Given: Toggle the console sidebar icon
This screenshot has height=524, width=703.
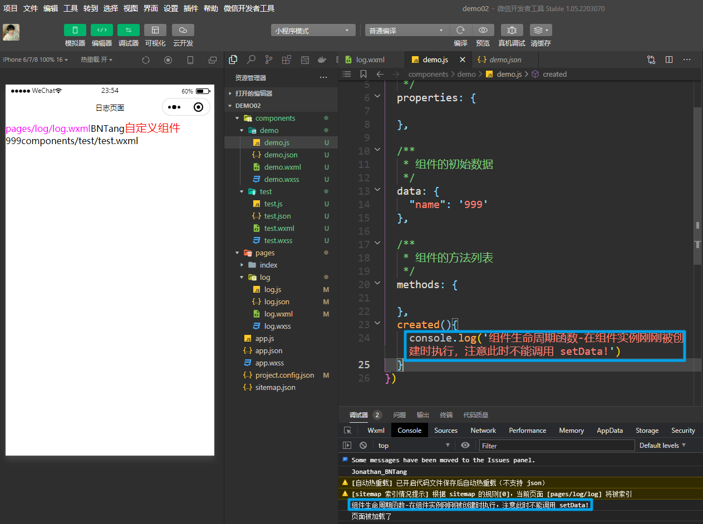Looking at the screenshot, I should (347, 446).
